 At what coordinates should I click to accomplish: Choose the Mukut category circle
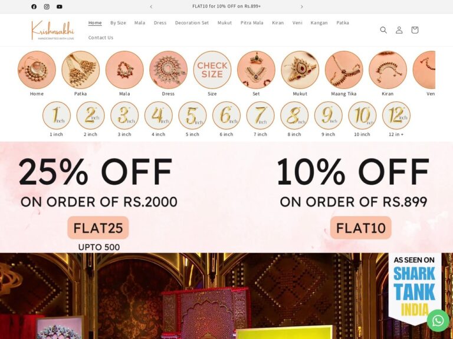coord(300,70)
